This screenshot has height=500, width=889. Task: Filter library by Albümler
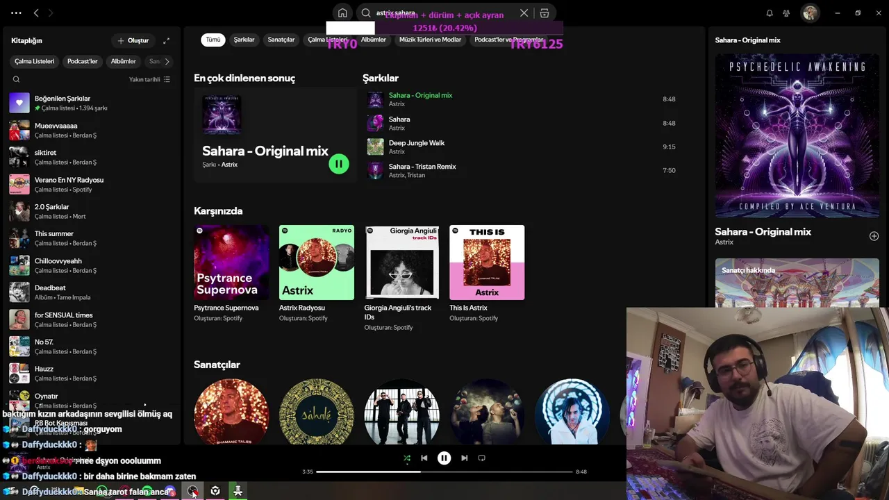point(123,61)
